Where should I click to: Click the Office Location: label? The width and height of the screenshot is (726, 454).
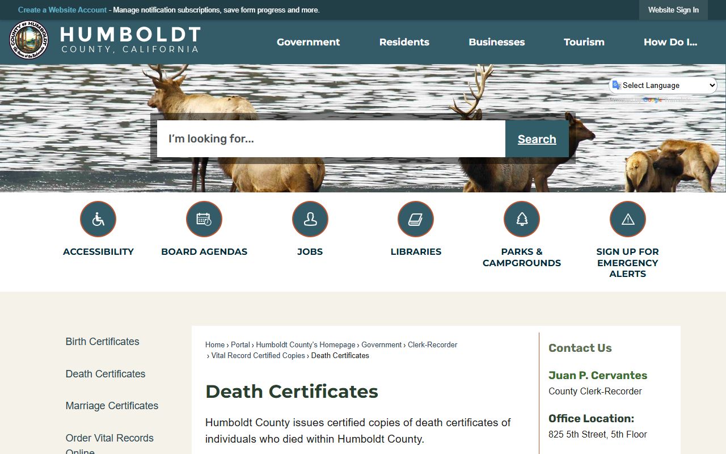[x=591, y=419]
